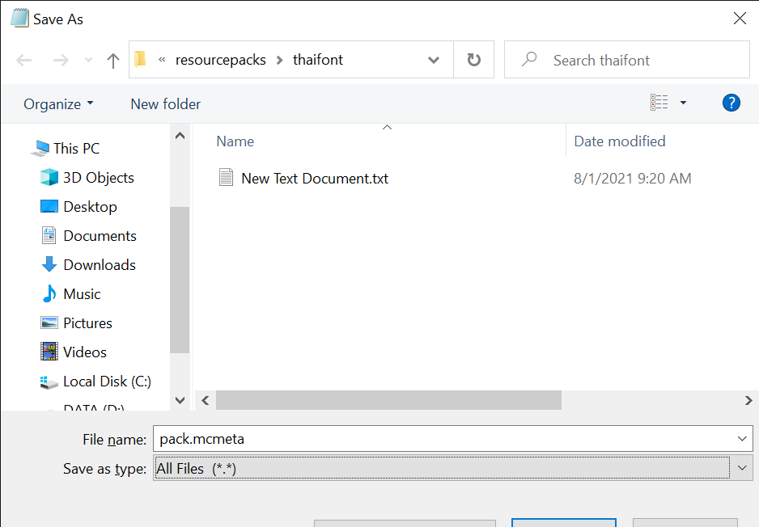
Task: Open the address bar history dropdown
Action: [x=434, y=60]
